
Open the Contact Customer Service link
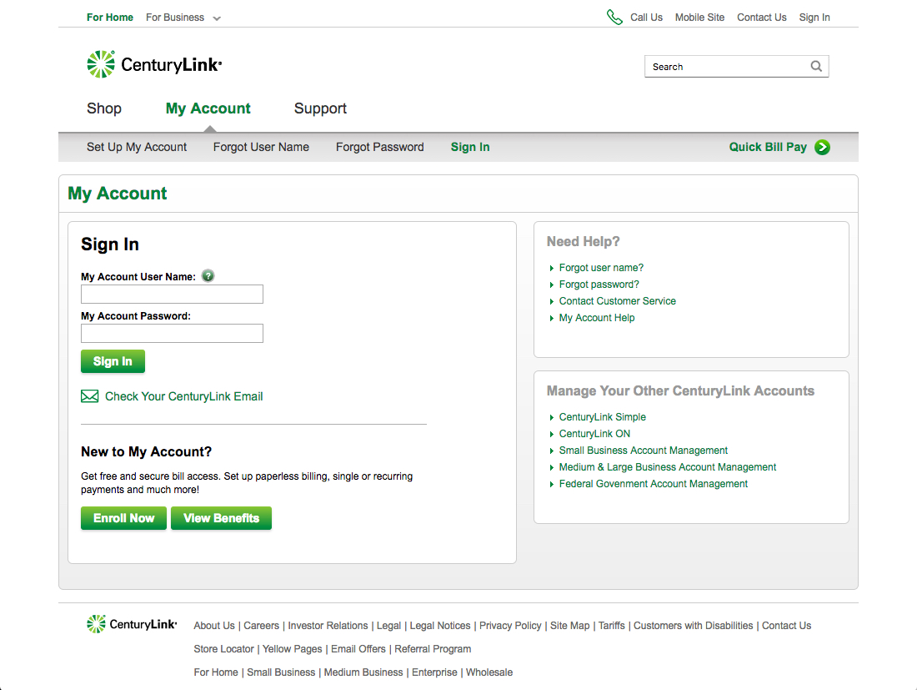(x=617, y=301)
